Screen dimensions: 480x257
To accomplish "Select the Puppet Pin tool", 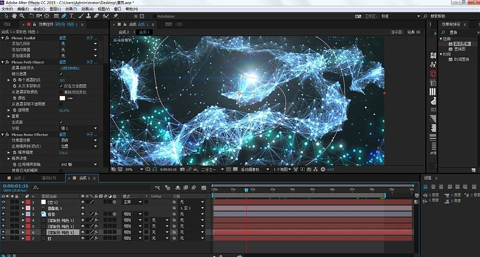I will click(x=116, y=16).
